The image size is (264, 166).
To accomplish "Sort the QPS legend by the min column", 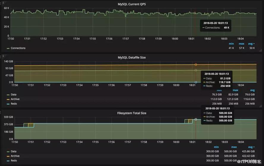I will [231, 44].
